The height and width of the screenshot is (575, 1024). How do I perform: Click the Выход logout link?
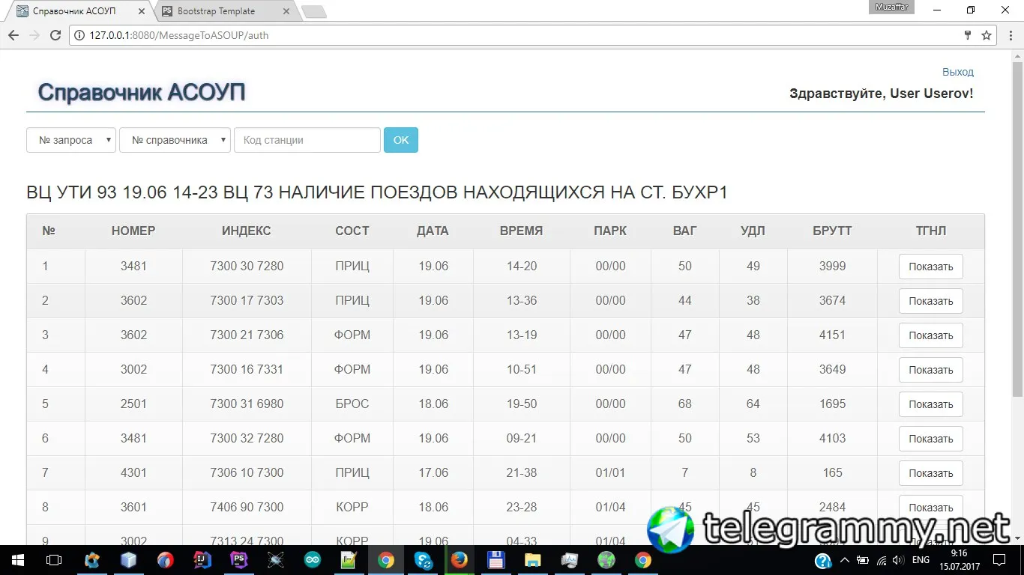pos(957,72)
